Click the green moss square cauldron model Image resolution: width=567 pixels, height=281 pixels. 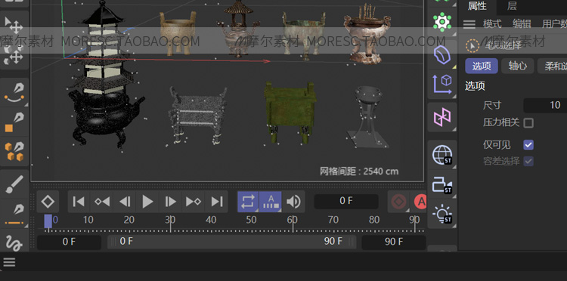coord(290,113)
